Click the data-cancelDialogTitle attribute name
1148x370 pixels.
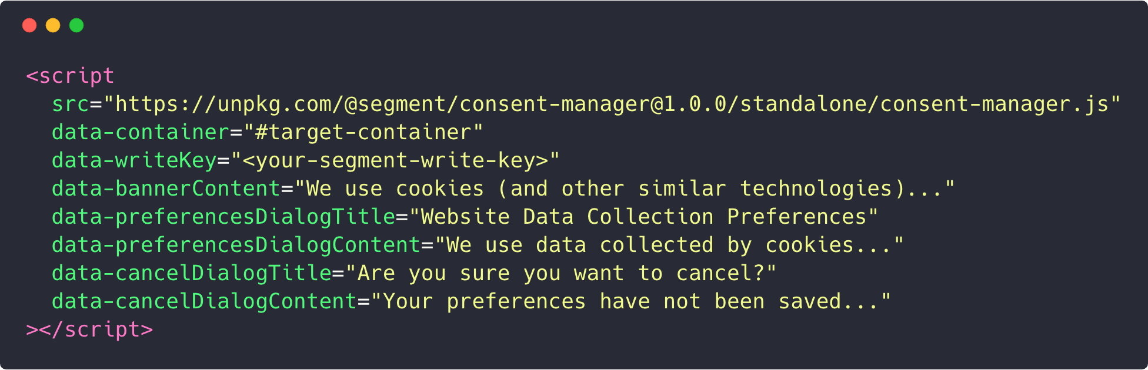pyautogui.click(x=192, y=273)
